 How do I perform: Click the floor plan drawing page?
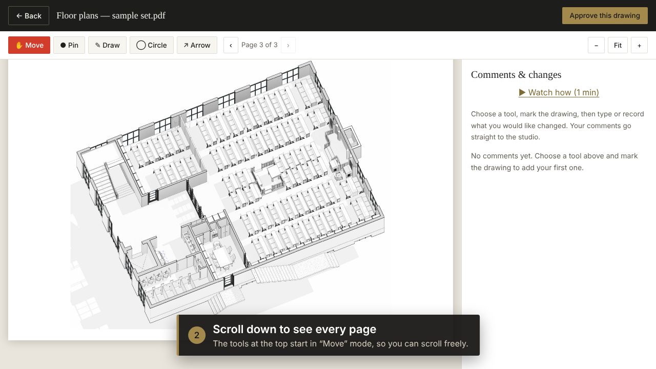231,199
